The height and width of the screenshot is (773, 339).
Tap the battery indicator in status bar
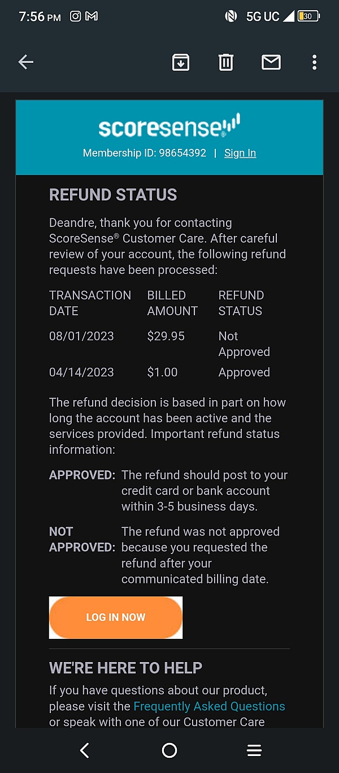coord(308,16)
